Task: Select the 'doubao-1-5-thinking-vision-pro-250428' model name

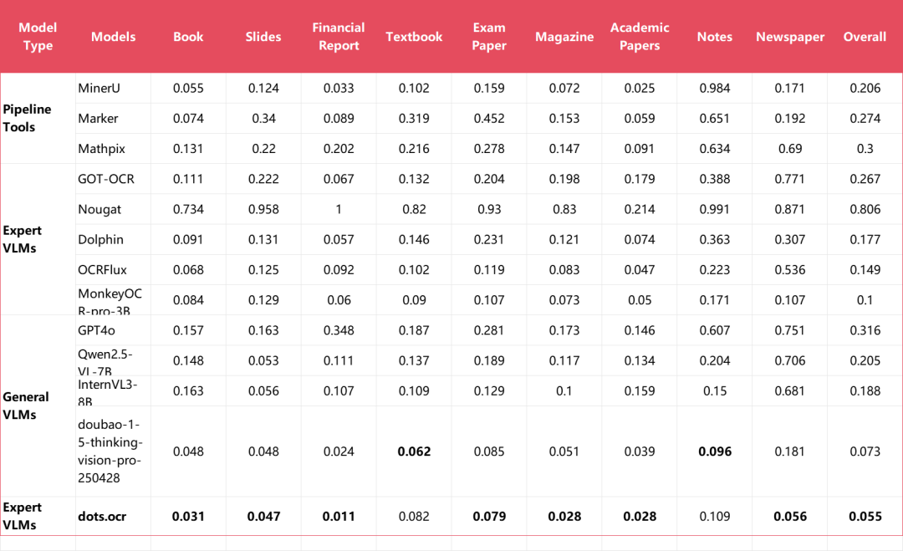Action: coord(110,451)
